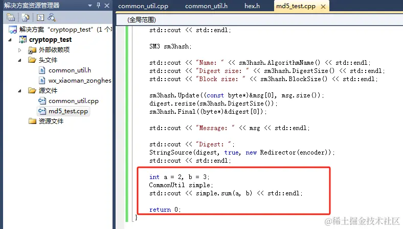Click the "Name: " string literal
This screenshot has height=229, width=403.
(210, 63)
